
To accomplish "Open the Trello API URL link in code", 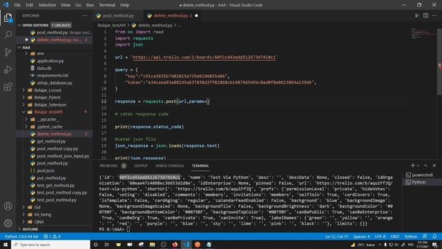I will pyautogui.click(x=204, y=57).
